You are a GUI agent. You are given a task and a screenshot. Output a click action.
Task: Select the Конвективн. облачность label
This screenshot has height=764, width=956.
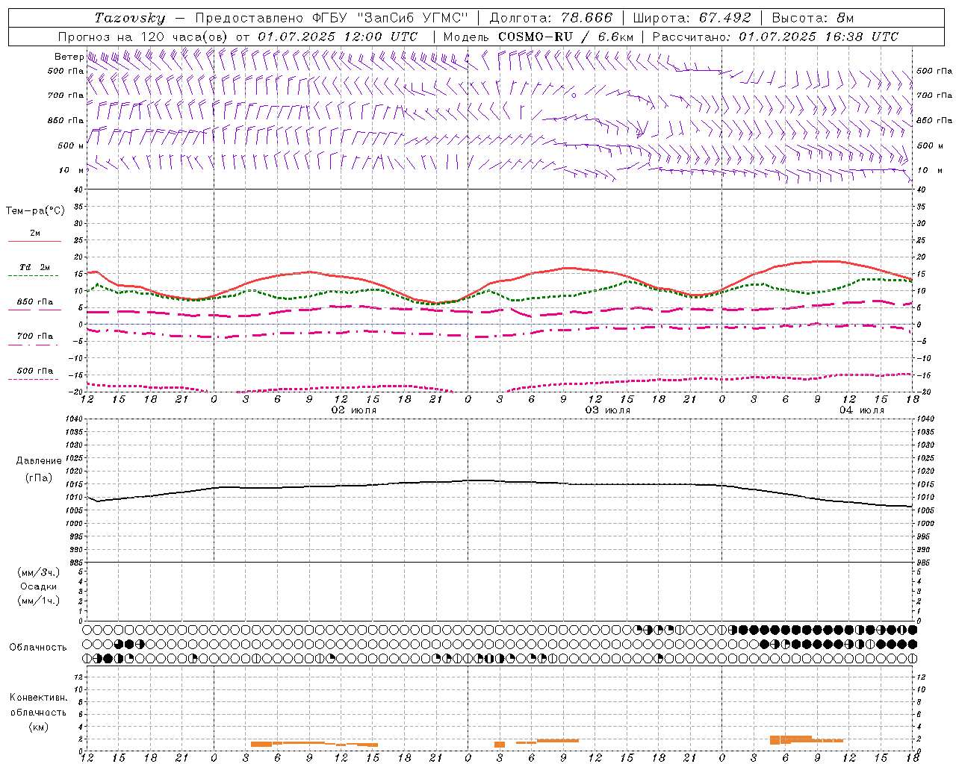point(38,705)
